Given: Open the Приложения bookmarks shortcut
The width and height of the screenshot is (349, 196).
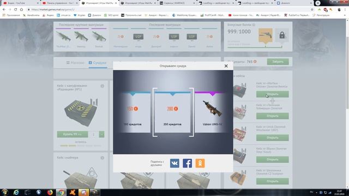Looking at the screenshot, I should click(11, 15).
